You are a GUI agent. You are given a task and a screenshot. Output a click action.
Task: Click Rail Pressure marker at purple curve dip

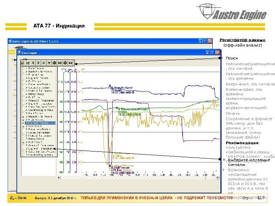coord(110,166)
